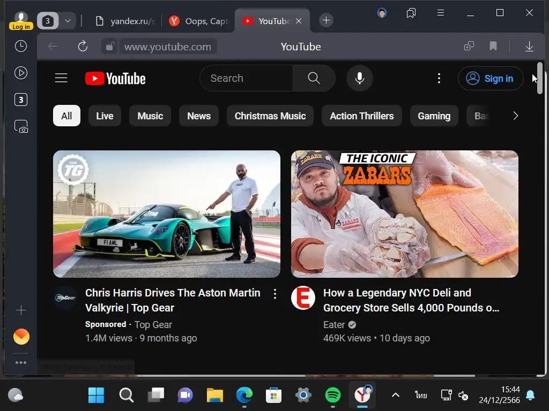Open Top Gear channel avatar
Image resolution: width=549 pixels, height=411 pixels.
coord(65,298)
